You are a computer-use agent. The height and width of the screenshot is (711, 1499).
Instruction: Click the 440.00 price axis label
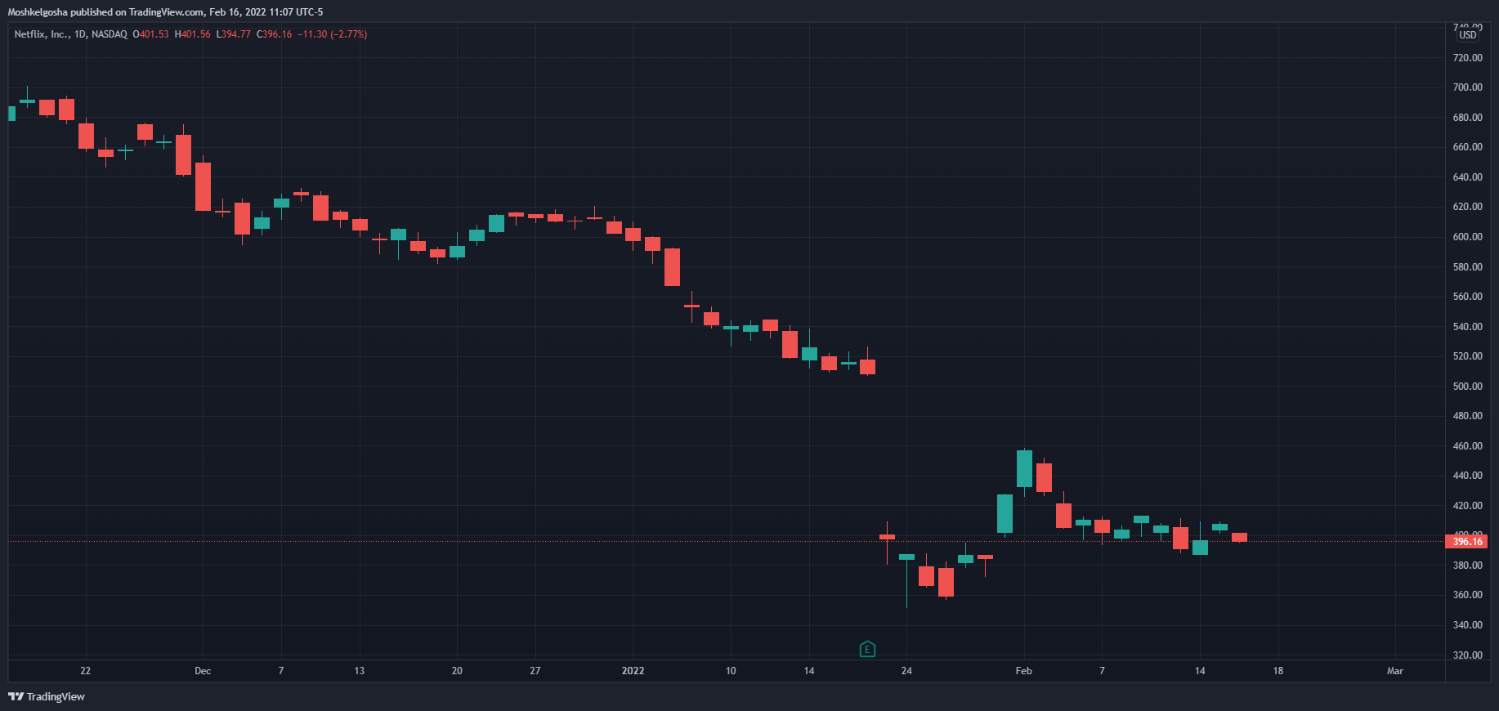pyautogui.click(x=1467, y=476)
